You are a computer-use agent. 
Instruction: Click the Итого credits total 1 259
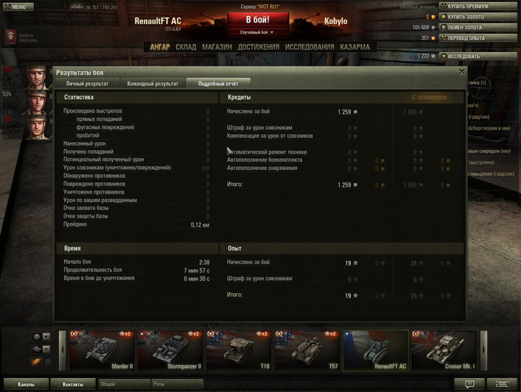pos(344,185)
